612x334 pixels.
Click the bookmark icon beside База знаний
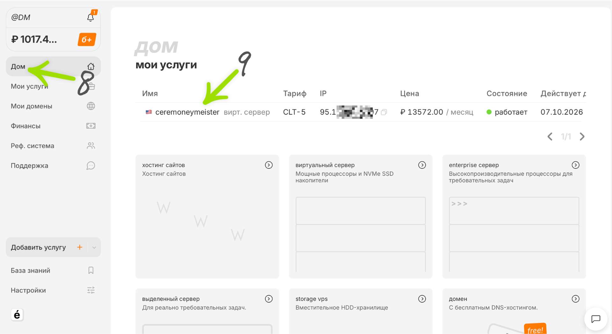(x=91, y=270)
